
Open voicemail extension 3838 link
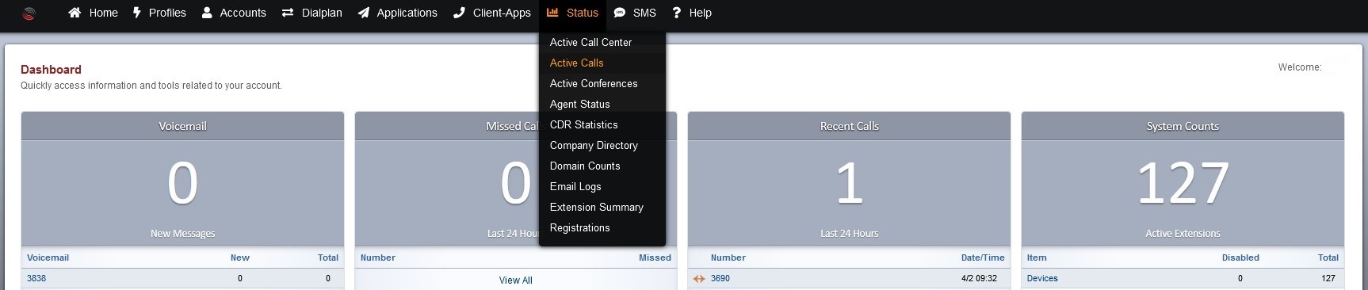coord(36,278)
